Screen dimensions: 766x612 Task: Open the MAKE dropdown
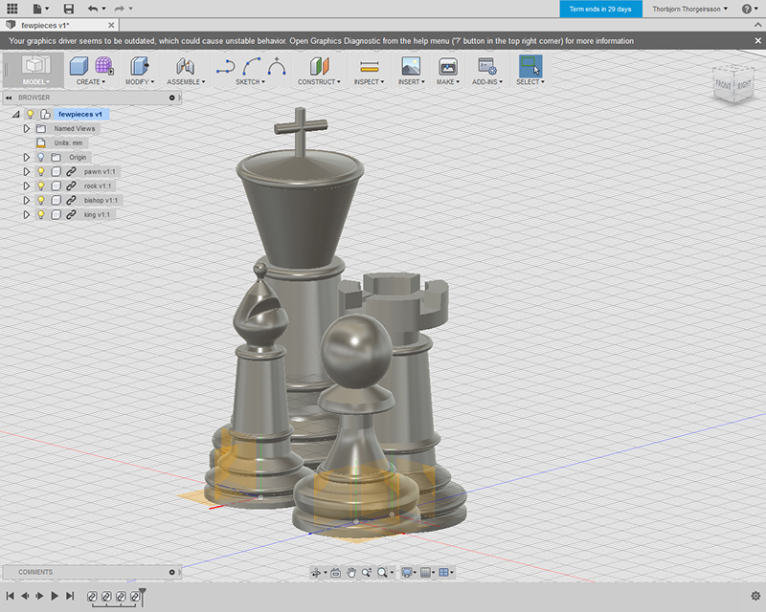[x=448, y=82]
